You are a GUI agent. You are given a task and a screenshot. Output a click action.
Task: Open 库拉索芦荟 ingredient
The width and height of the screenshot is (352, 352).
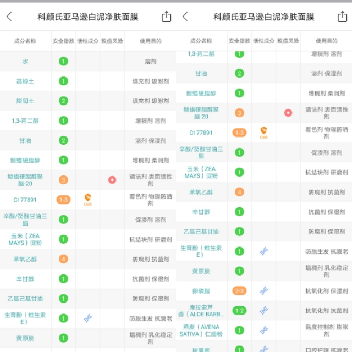(201, 311)
